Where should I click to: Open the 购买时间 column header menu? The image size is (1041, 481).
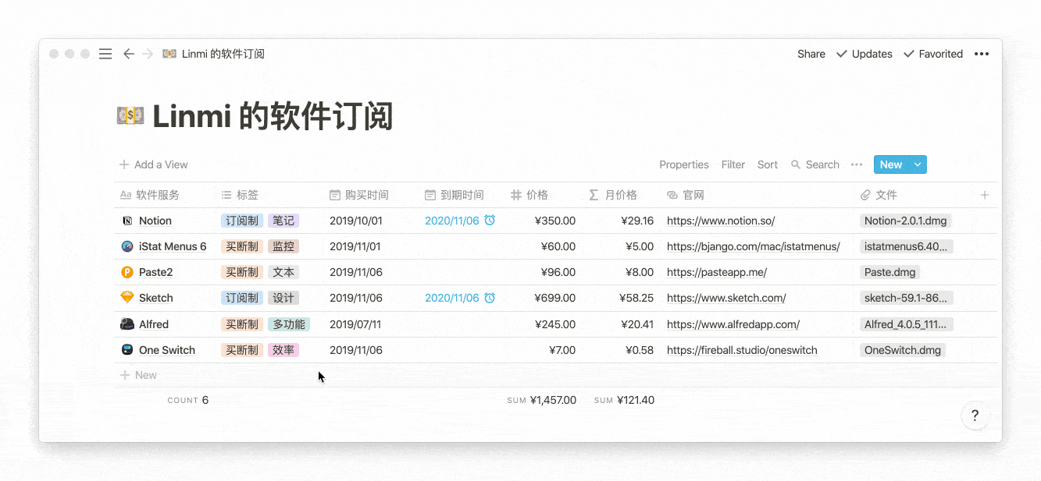[x=371, y=195]
